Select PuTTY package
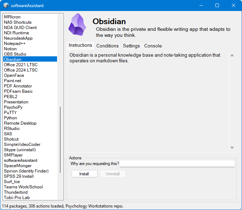Image resolution: width=242 pixels, height=210 pixels. [x=30, y=113]
